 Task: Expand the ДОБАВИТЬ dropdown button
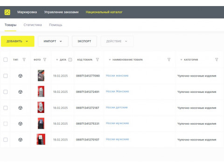[18, 41]
